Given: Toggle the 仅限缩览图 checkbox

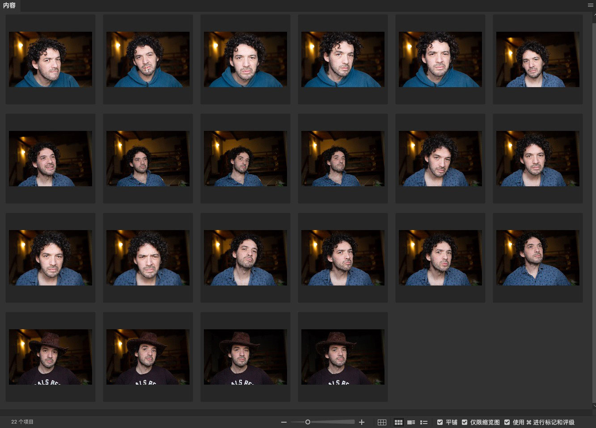Looking at the screenshot, I should [x=465, y=422].
